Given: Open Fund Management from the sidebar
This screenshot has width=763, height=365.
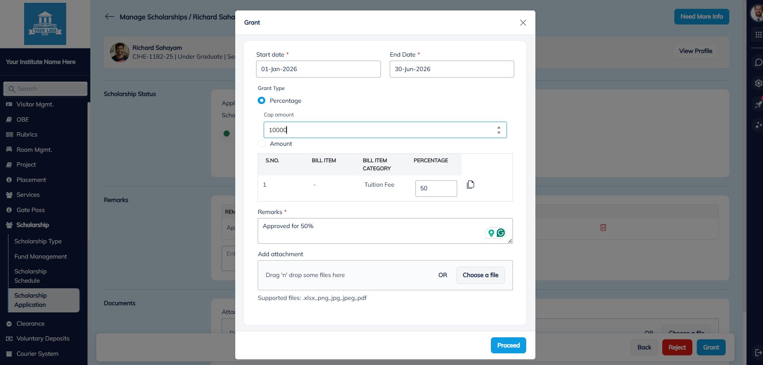Looking at the screenshot, I should (41, 256).
